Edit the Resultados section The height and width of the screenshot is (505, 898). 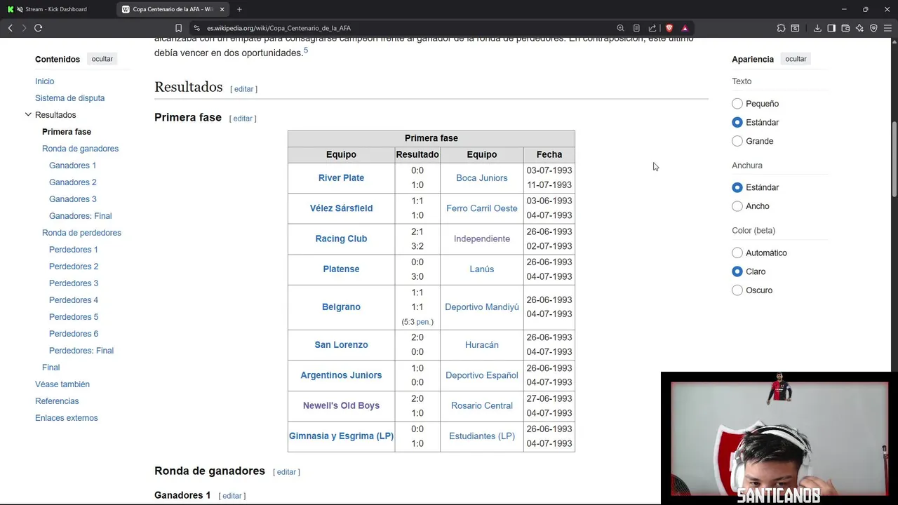[243, 89]
